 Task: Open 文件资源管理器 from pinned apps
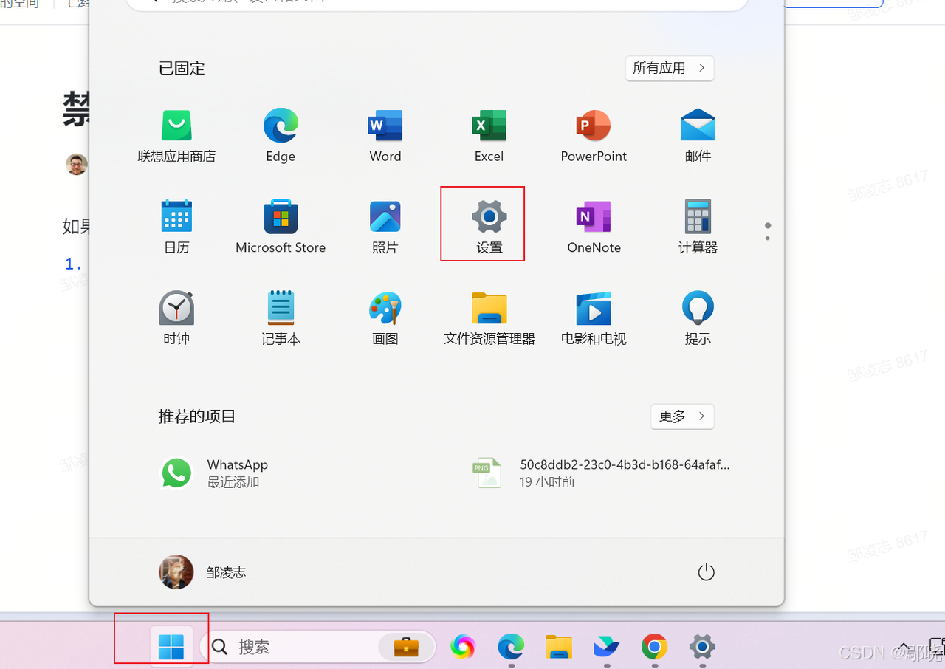point(489,318)
